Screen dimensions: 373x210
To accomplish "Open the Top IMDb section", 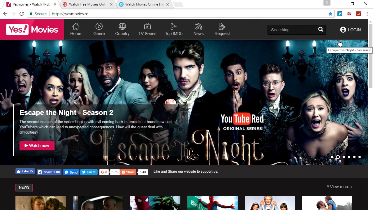I will click(x=174, y=29).
